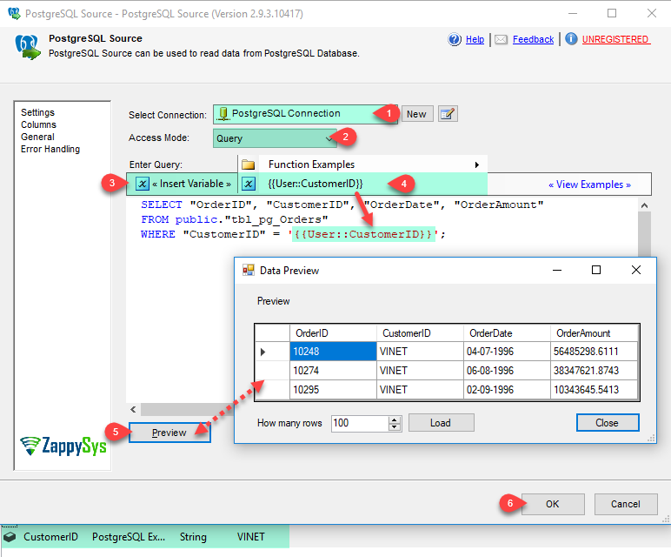Click the query editor scroll up arrow

point(644,205)
